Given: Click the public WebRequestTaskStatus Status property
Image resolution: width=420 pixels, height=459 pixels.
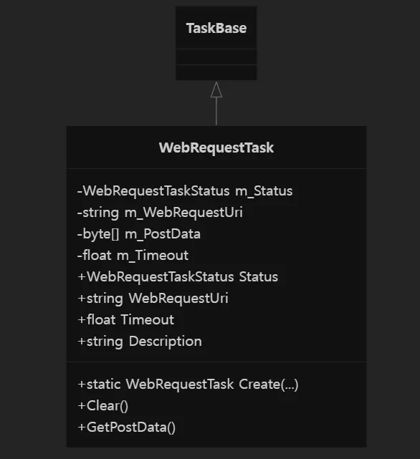Looking at the screenshot, I should coord(178,277).
